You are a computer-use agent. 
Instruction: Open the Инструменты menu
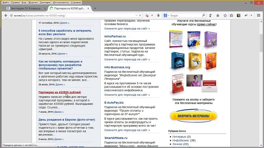(x=61, y=2)
